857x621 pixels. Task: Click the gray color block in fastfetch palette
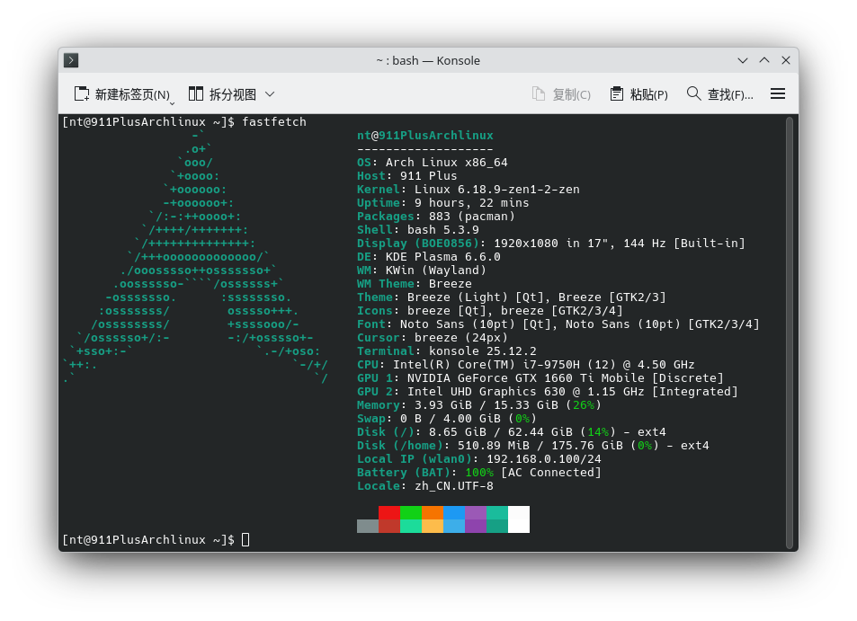pos(368,526)
